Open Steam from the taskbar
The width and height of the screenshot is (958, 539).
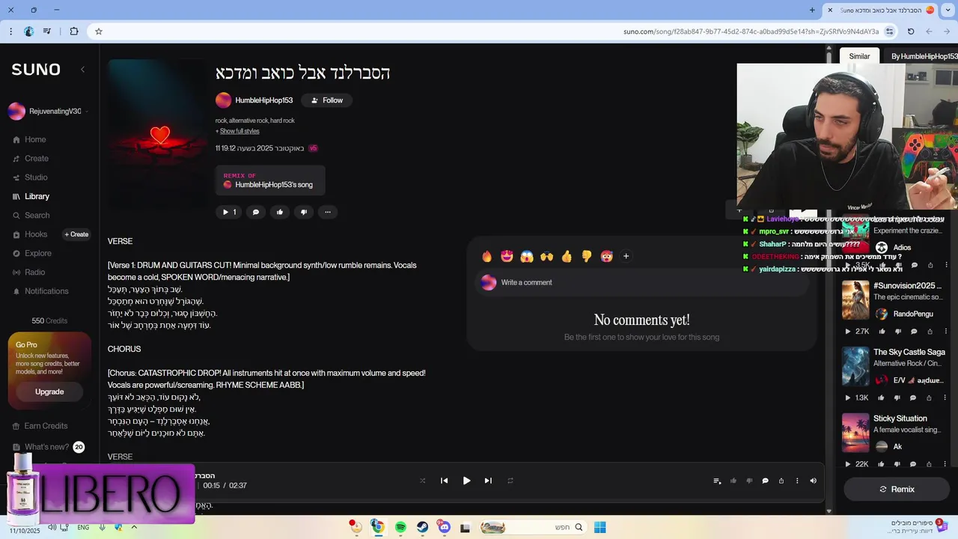422,527
